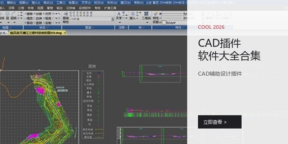This screenshot has width=288, height=144.
Task: Open the 绘图(D) menu
Action: 73,3
